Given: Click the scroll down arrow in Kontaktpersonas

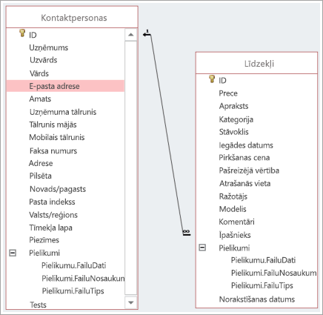Looking at the screenshot, I should pos(131,302).
